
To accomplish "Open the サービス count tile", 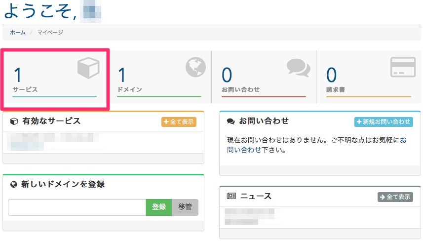I will click(54, 79).
